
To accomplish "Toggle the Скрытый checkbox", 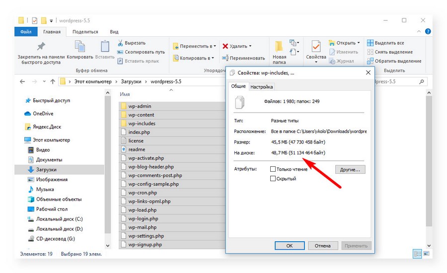I will 273,179.
